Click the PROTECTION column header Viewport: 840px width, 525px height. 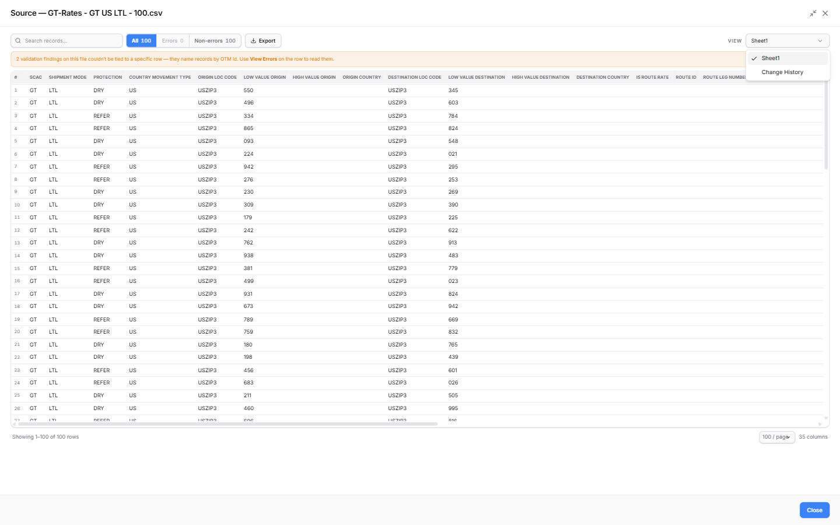(108, 77)
